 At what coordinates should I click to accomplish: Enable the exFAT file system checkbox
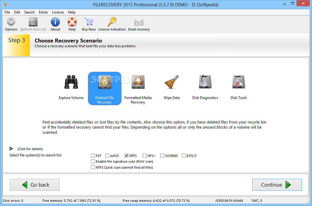coord(107,156)
